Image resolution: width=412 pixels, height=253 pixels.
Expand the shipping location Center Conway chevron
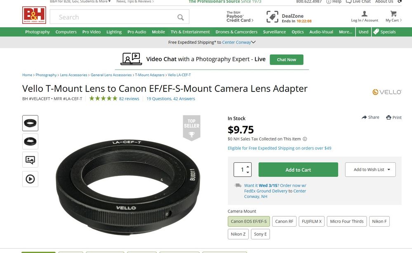click(x=253, y=42)
